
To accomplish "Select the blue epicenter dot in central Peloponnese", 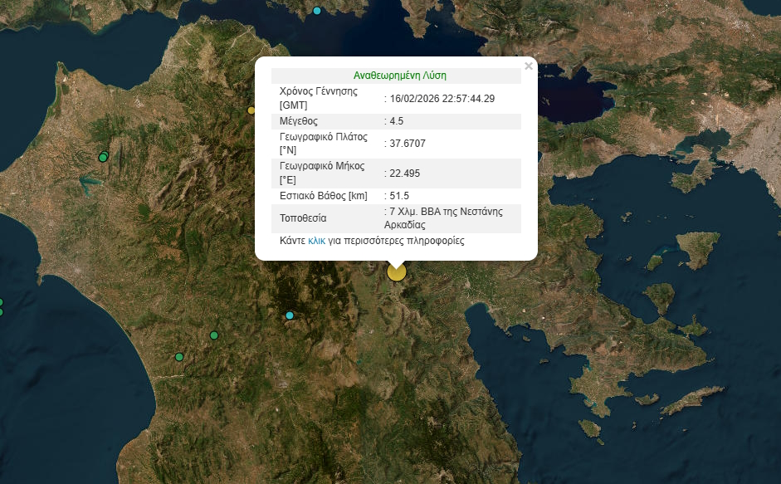I will (290, 315).
